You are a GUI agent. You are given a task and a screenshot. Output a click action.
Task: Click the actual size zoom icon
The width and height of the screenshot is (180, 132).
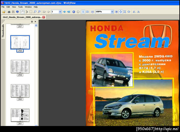(129, 12)
